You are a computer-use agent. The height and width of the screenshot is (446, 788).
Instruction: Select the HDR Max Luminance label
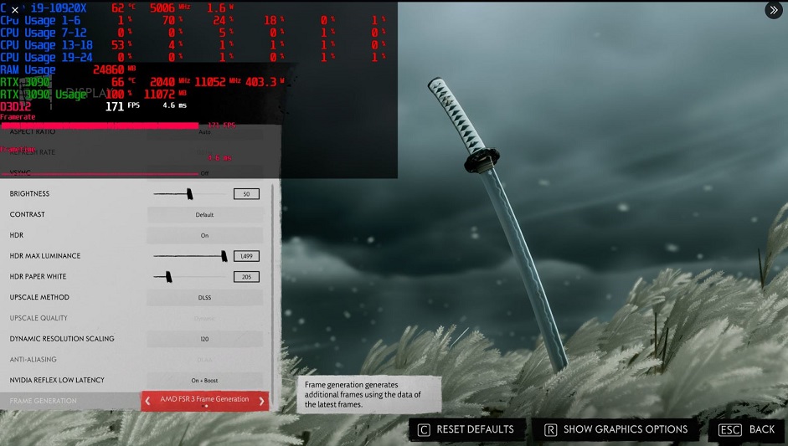point(44,256)
